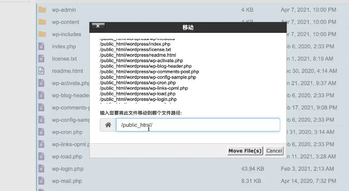Select the wp-cron.php file name
The height and width of the screenshot is (191, 349).
pos(67,132)
